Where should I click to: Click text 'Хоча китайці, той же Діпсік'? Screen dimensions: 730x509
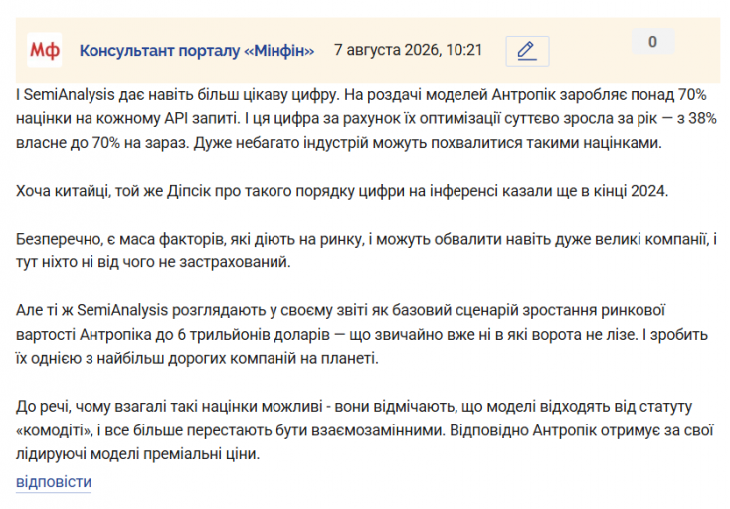[x=113, y=191]
